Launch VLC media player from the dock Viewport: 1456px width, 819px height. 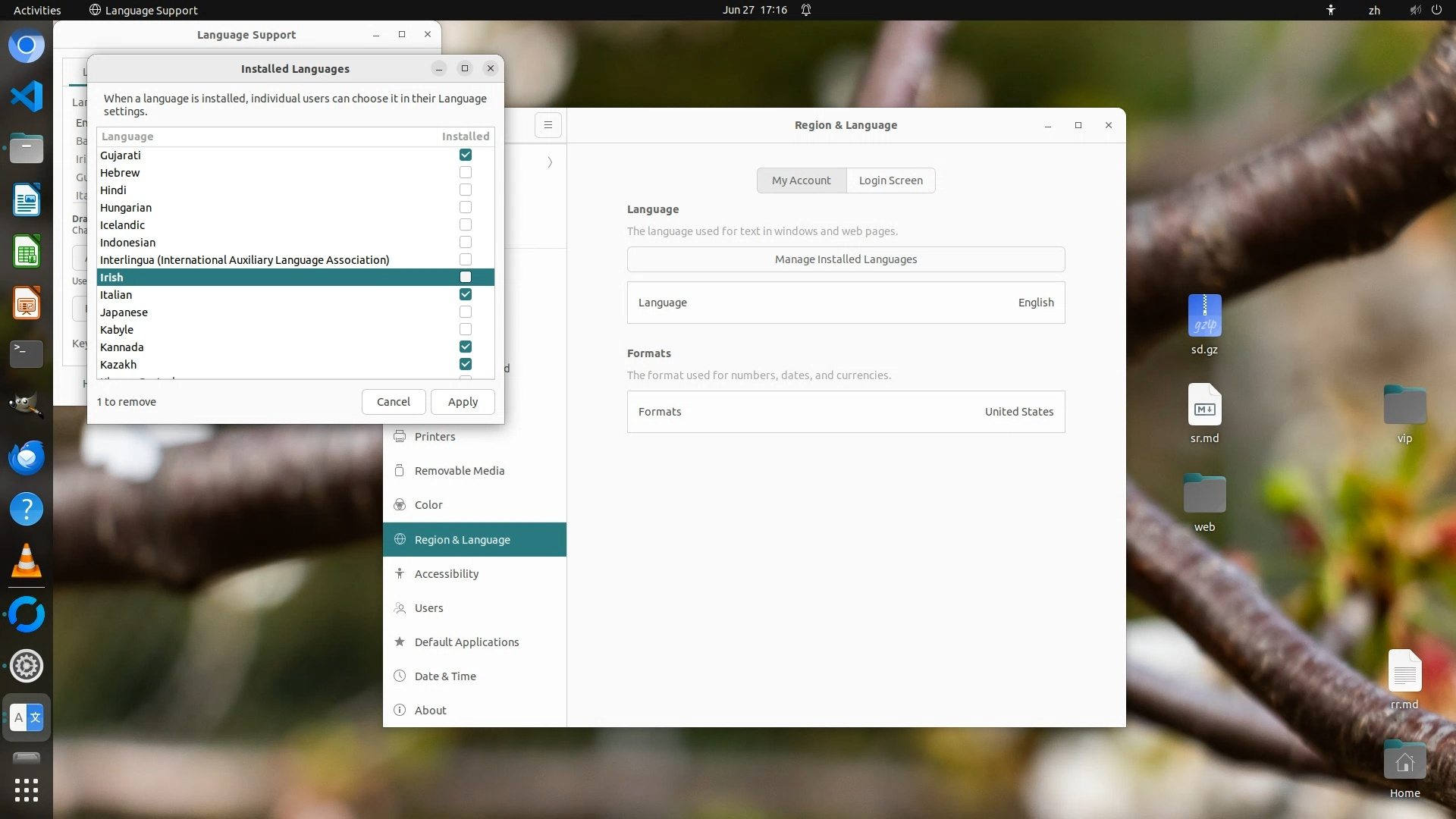click(27, 562)
